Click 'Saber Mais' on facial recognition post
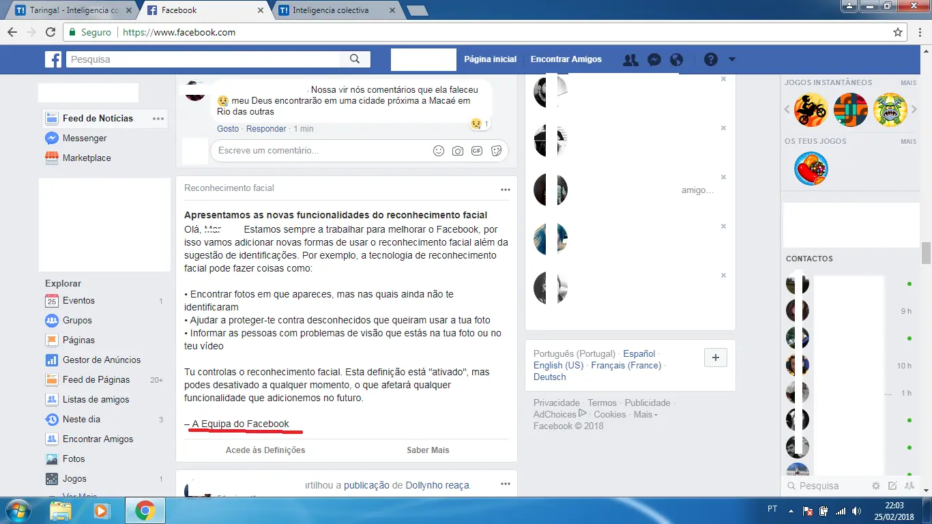This screenshot has height=524, width=932. click(x=428, y=450)
